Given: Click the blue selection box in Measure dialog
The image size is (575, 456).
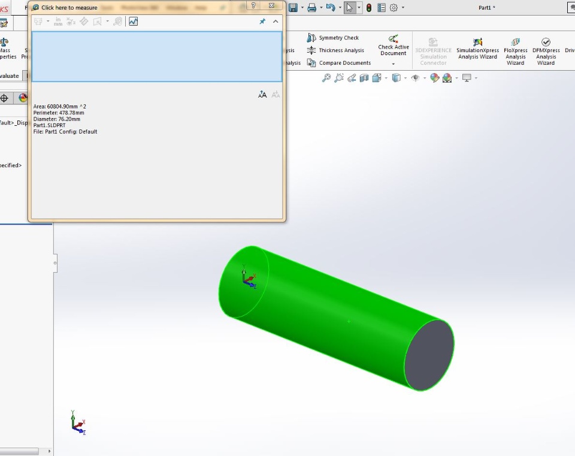Looking at the screenshot, I should tap(157, 56).
